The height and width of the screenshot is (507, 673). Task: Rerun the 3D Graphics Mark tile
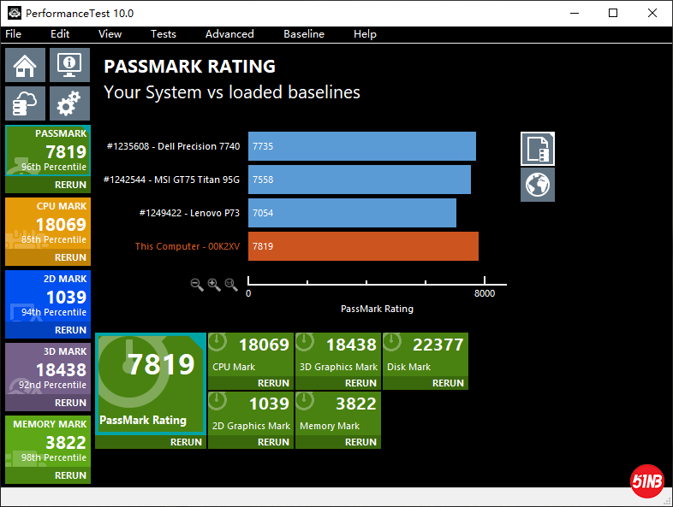[360, 383]
